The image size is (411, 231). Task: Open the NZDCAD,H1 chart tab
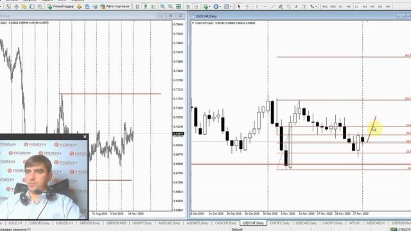[x=376, y=223]
